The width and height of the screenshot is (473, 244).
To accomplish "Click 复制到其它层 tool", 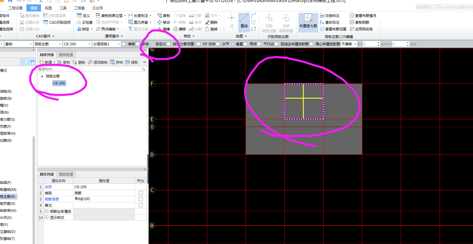I will pos(111,15).
